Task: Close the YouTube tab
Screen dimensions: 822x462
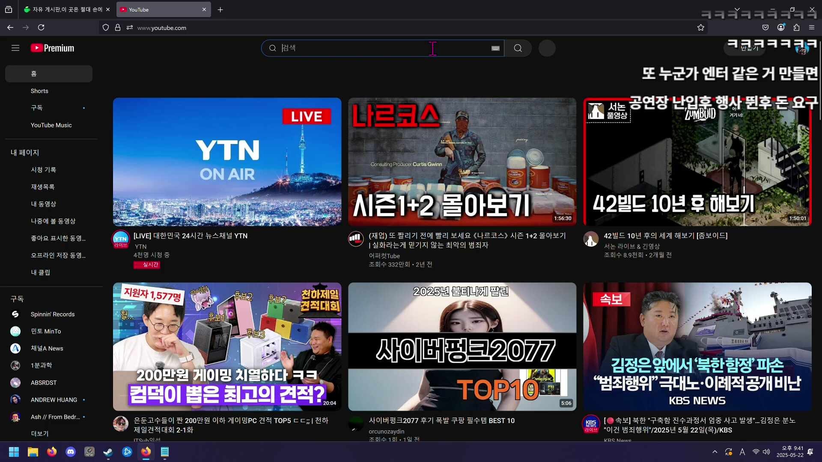Action: pyautogui.click(x=204, y=9)
